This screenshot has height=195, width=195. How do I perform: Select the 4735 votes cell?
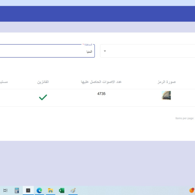[101, 94]
